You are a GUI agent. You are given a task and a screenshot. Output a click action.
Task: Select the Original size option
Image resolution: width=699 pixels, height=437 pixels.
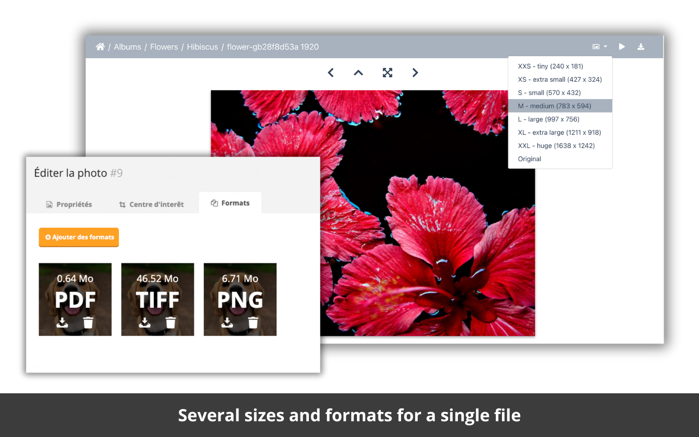pos(529,159)
